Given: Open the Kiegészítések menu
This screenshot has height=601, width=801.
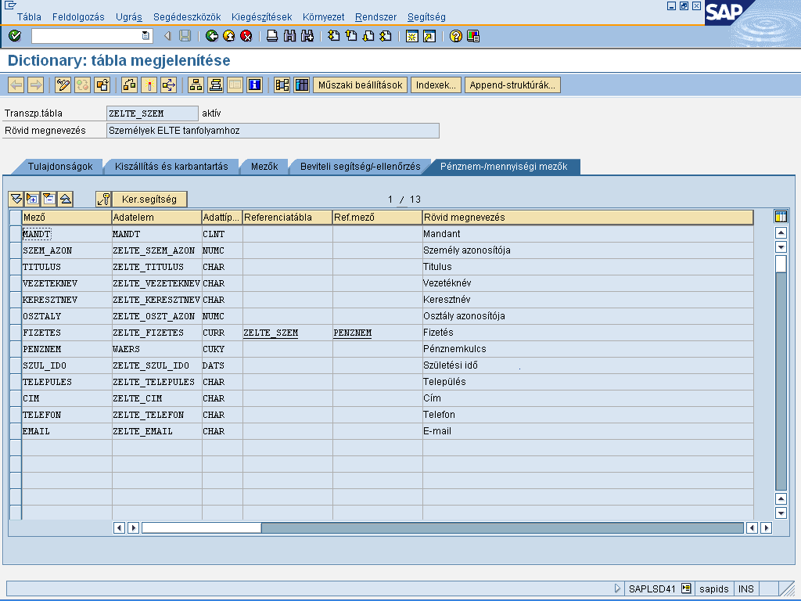Looking at the screenshot, I should 261,17.
